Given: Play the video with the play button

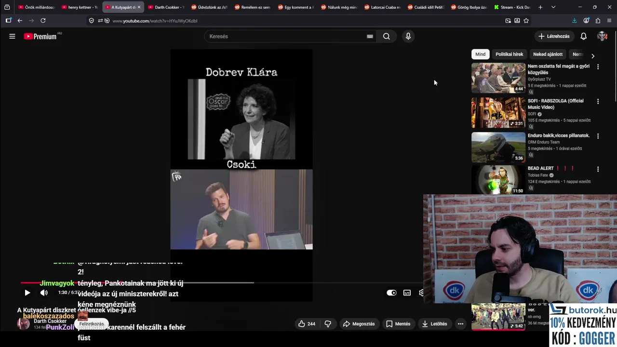Looking at the screenshot, I should pyautogui.click(x=27, y=293).
